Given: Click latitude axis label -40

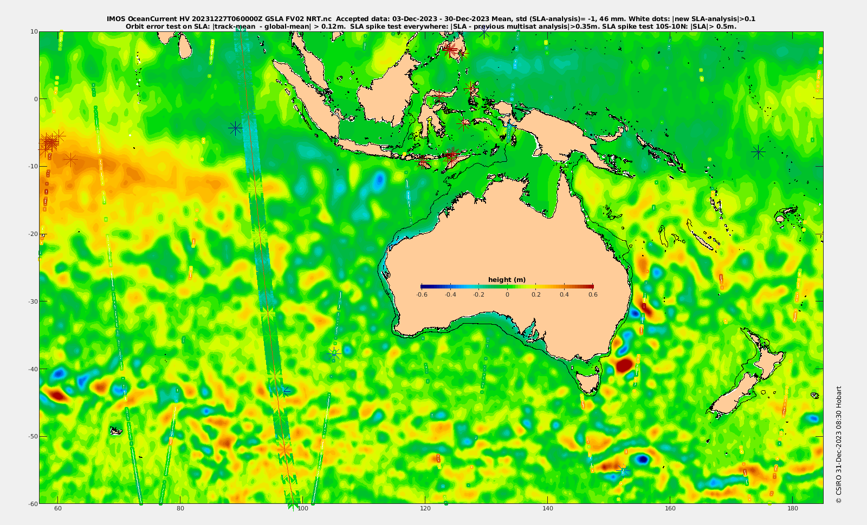Looking at the screenshot, I should click(x=33, y=369).
